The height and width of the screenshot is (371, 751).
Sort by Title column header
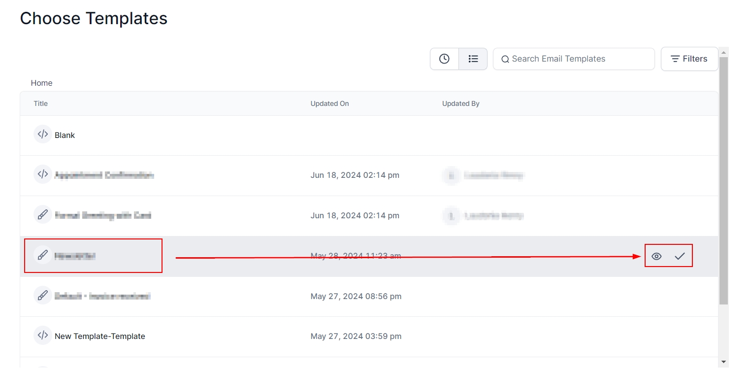click(40, 103)
